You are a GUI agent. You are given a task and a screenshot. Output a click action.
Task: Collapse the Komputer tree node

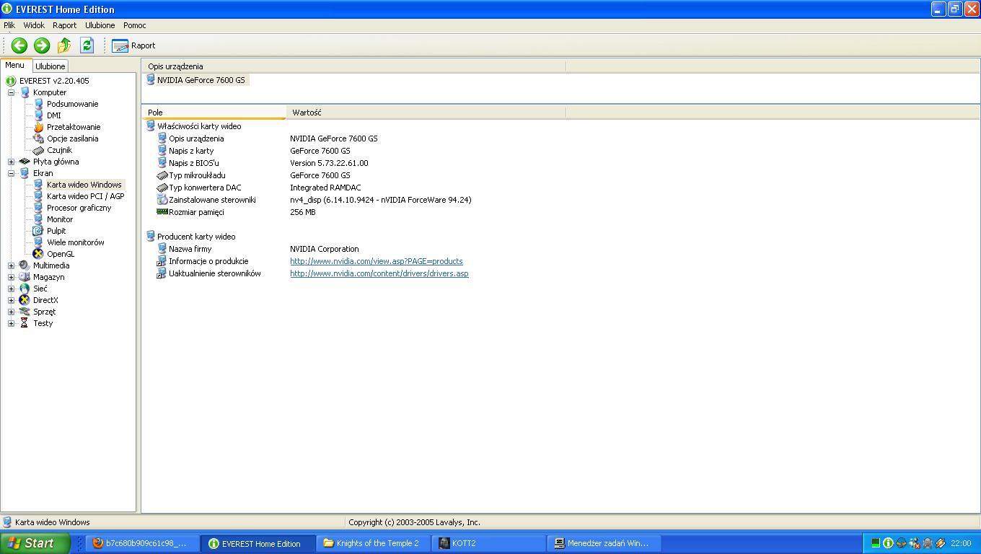point(11,92)
